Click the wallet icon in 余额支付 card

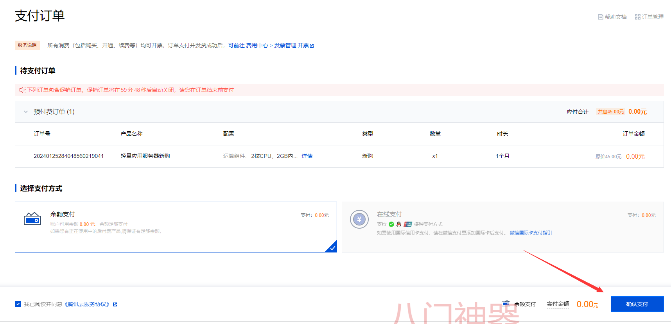click(32, 218)
